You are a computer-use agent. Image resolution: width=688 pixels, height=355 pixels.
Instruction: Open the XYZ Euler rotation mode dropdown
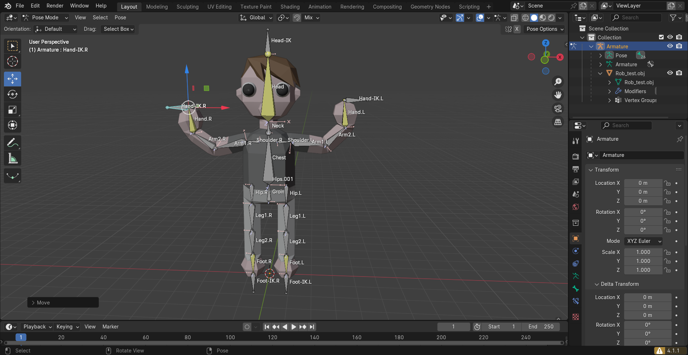(x=643, y=241)
